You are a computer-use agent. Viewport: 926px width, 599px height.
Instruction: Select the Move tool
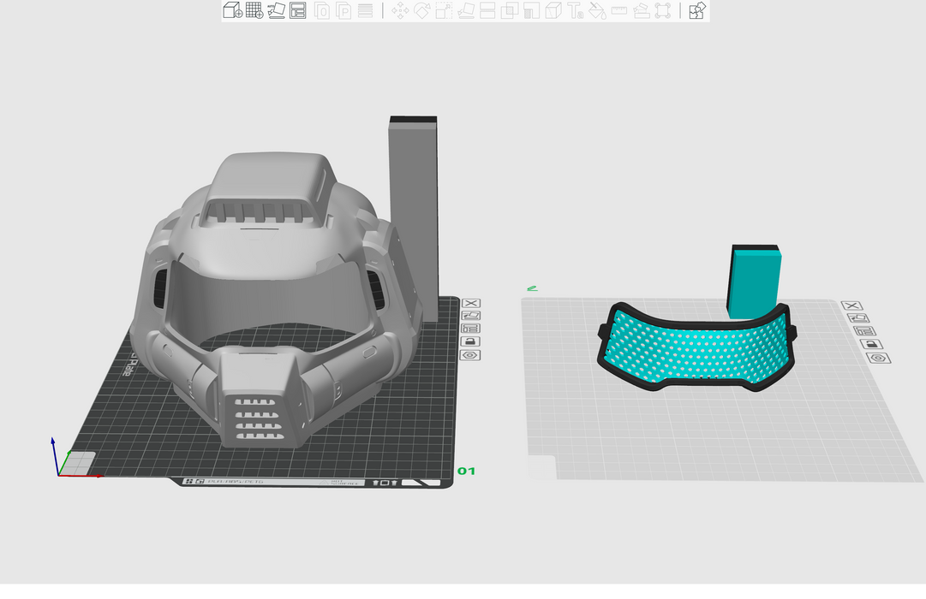(x=400, y=11)
